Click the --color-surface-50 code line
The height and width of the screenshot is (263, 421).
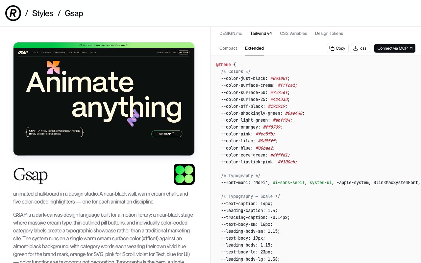pos(256,92)
